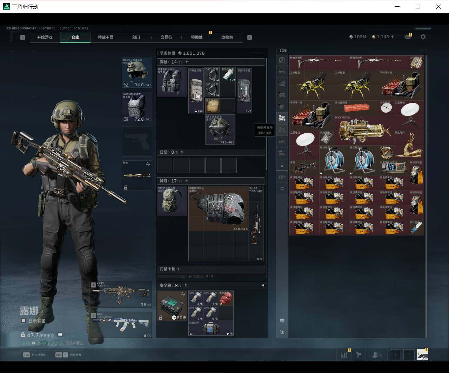Click the lock icon in warehouse sidebar
The image size is (449, 373).
click(282, 165)
